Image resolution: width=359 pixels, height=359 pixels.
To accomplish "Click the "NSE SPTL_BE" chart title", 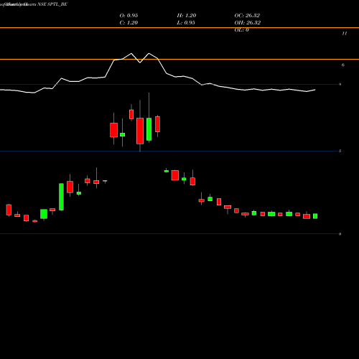I will click(52, 4).
